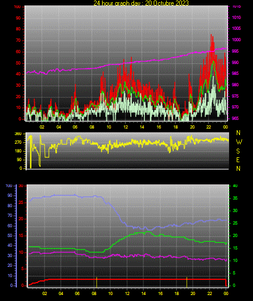This screenshot has width=253, height=301.
Task: Click the yellow E direction label
Action: click(238, 159)
